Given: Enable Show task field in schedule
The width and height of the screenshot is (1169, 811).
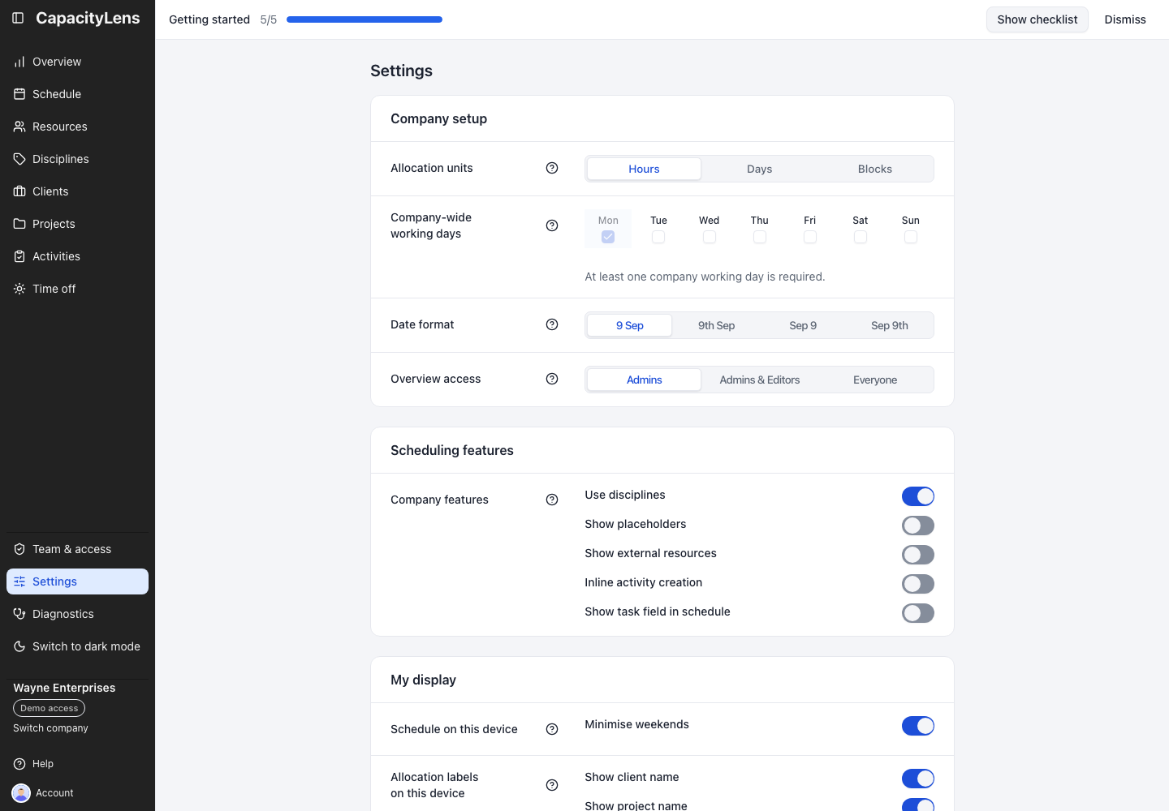Looking at the screenshot, I should point(918,613).
